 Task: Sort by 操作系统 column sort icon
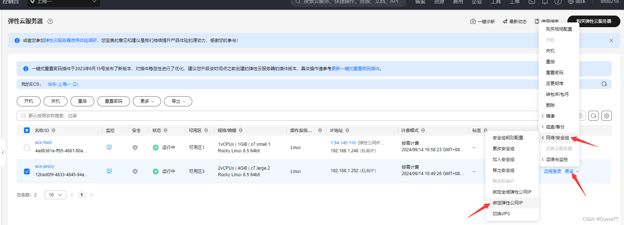pos(320,130)
